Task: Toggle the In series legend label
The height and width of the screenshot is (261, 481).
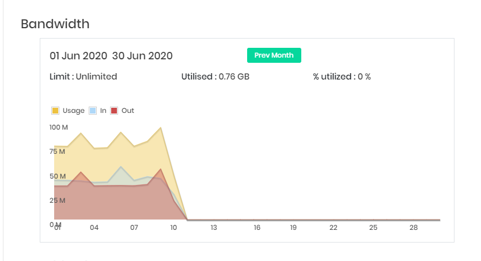Action: click(103, 111)
